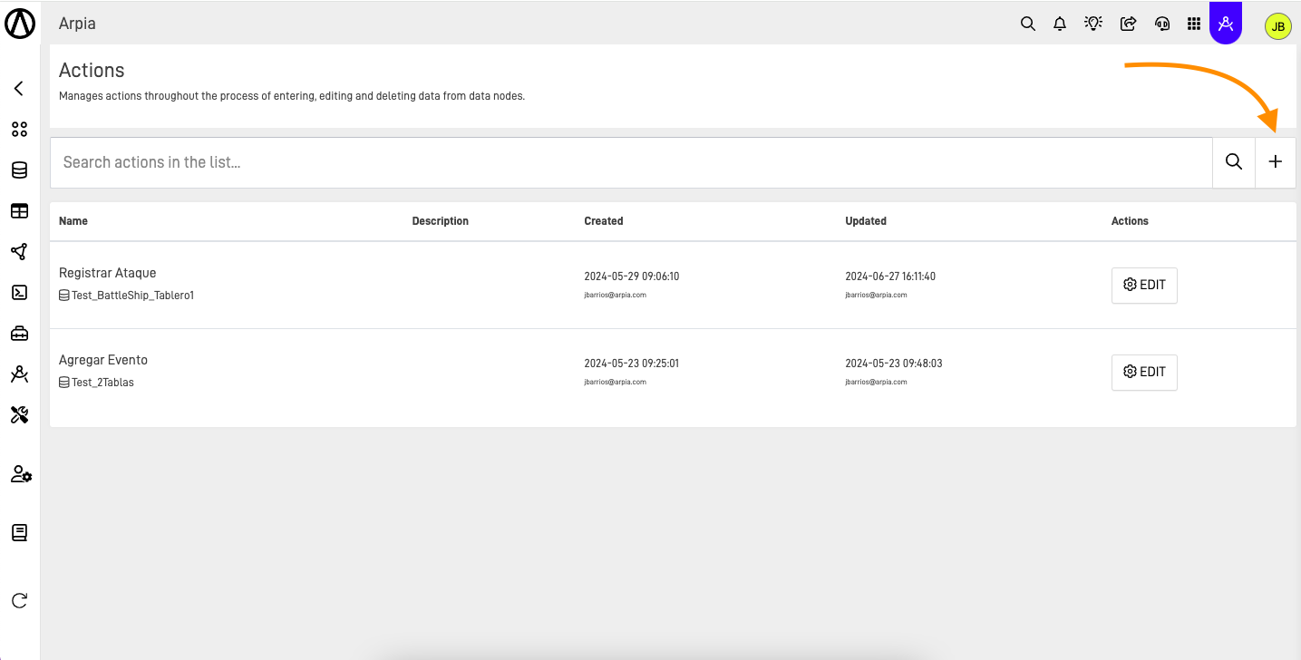The height and width of the screenshot is (660, 1301).
Task: Open the toolbox briefcase icon in sidebar
Action: coord(19,334)
